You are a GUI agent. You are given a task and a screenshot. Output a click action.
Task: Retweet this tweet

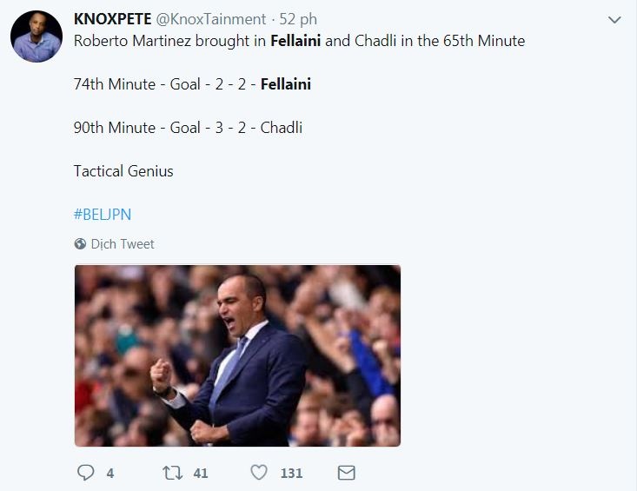[x=173, y=473]
